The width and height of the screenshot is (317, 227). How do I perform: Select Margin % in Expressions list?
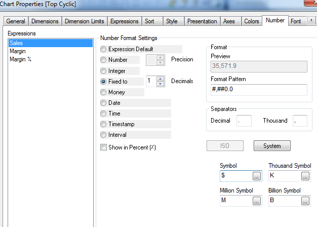pos(20,59)
